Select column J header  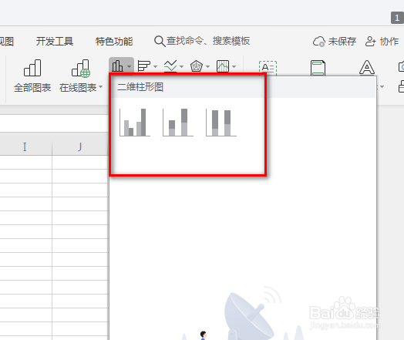80,146
